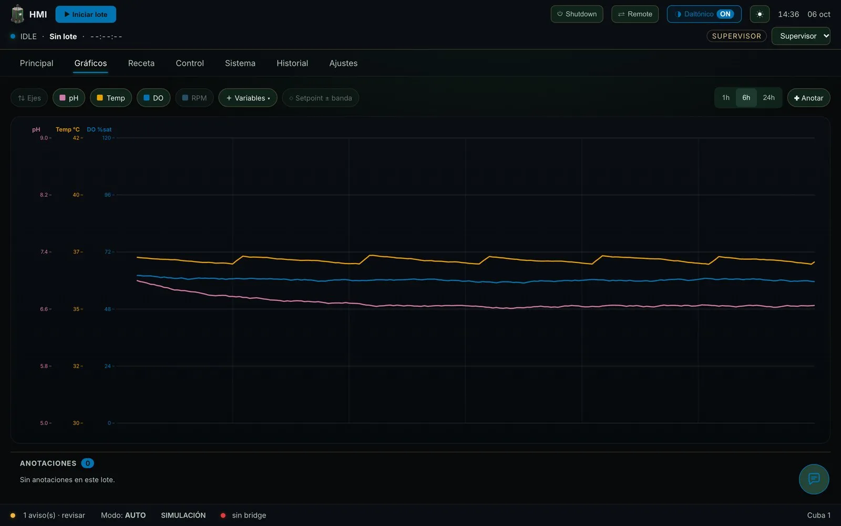Click the SIMULACIÓN status label
This screenshot has height=526, width=841.
click(x=183, y=515)
